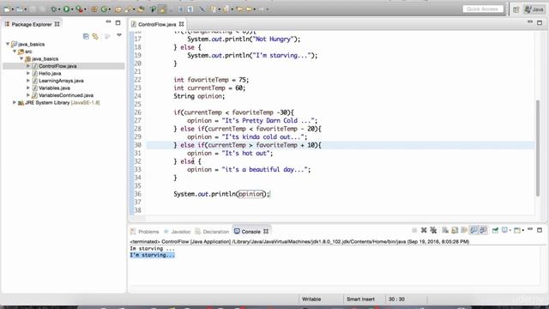Image resolution: width=549 pixels, height=309 pixels.
Task: Click the Smart Insert status bar entry
Action: click(360, 299)
